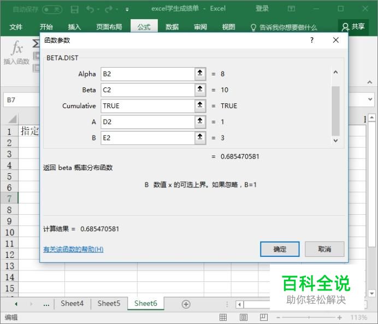Click the dialog help question mark
The height and width of the screenshot is (324, 378).
[312, 40]
